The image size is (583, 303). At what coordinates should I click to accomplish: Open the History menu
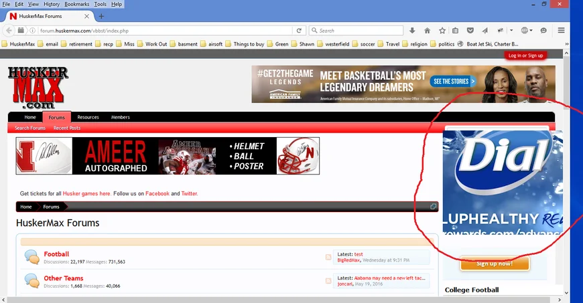52,4
